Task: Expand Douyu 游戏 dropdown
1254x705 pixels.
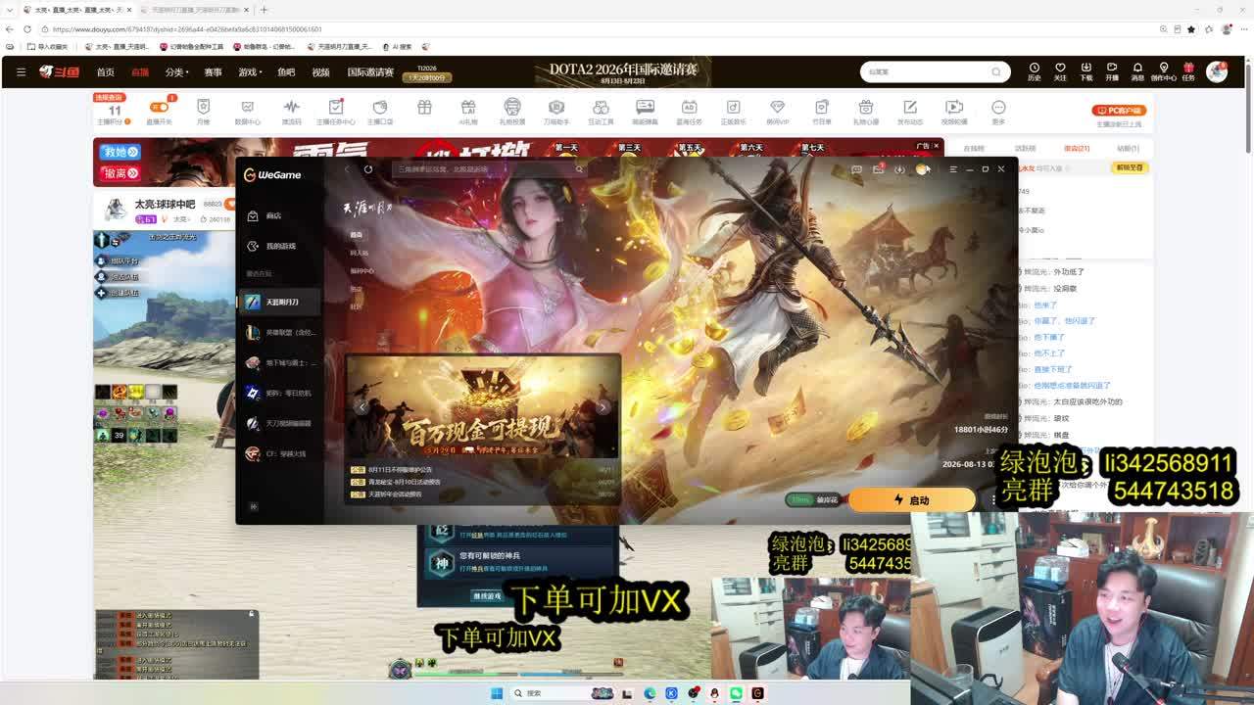Action: coord(250,72)
